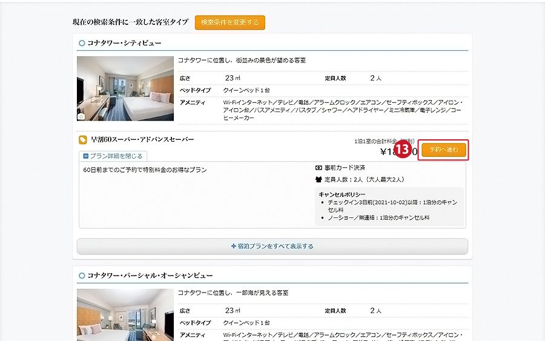This screenshot has width=545, height=341.
Task: Click circle icon beside コナタワー・パーシャル・オーシャンビュー
Action: [x=82, y=276]
